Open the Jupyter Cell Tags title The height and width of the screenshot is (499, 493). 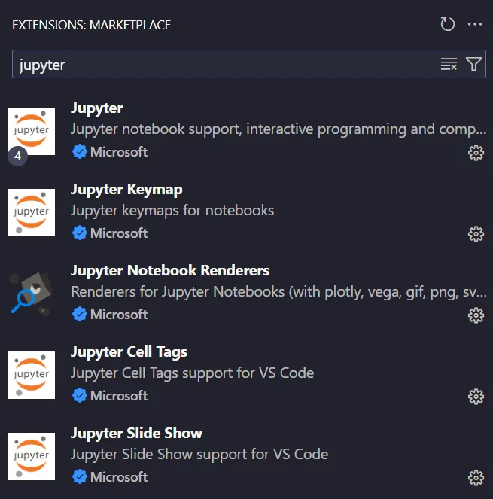pos(129,352)
